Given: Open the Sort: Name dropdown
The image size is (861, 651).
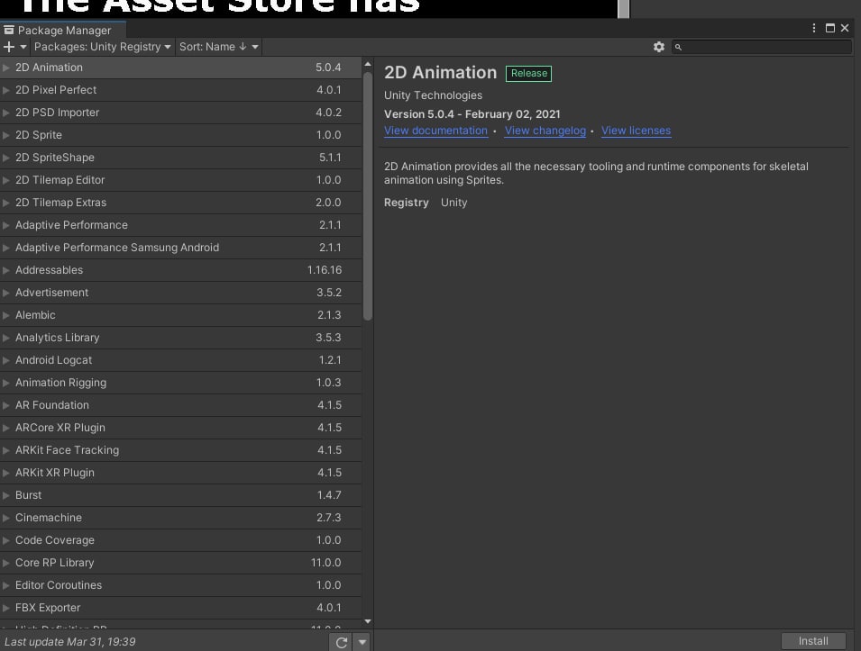Looking at the screenshot, I should coord(218,47).
